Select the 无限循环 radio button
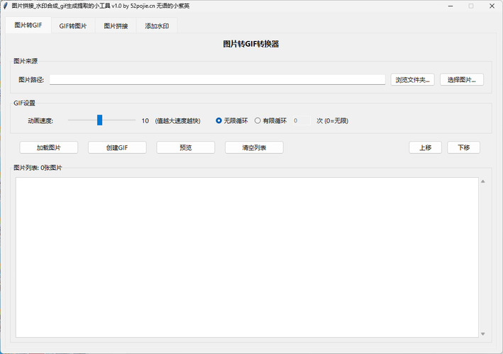Screen dimensions: 503x354 click(219, 120)
